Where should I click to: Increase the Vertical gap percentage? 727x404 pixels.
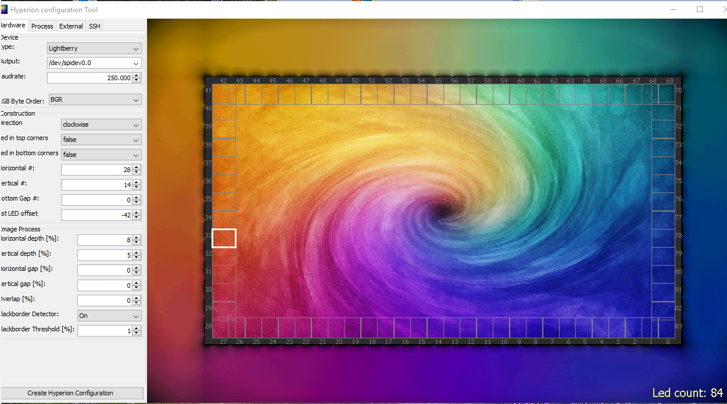pyautogui.click(x=137, y=283)
